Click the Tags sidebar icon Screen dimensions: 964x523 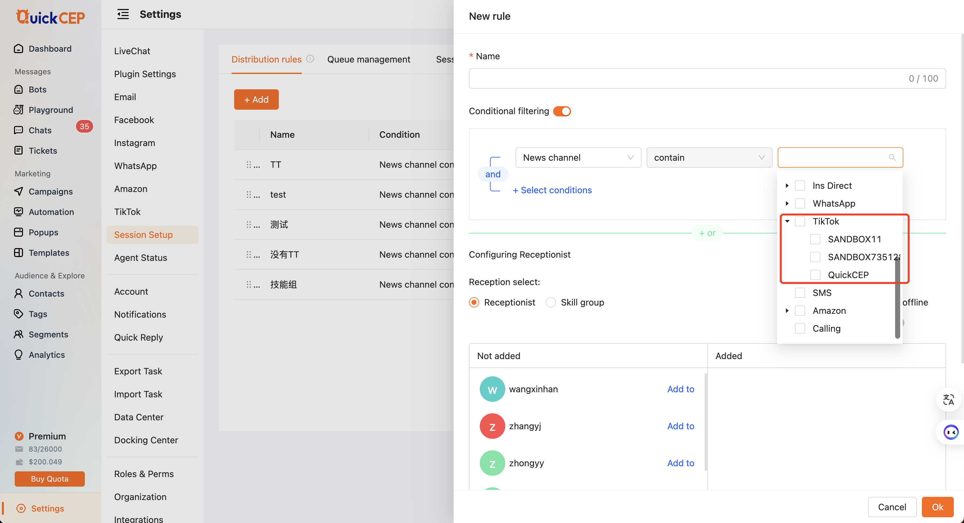18,313
